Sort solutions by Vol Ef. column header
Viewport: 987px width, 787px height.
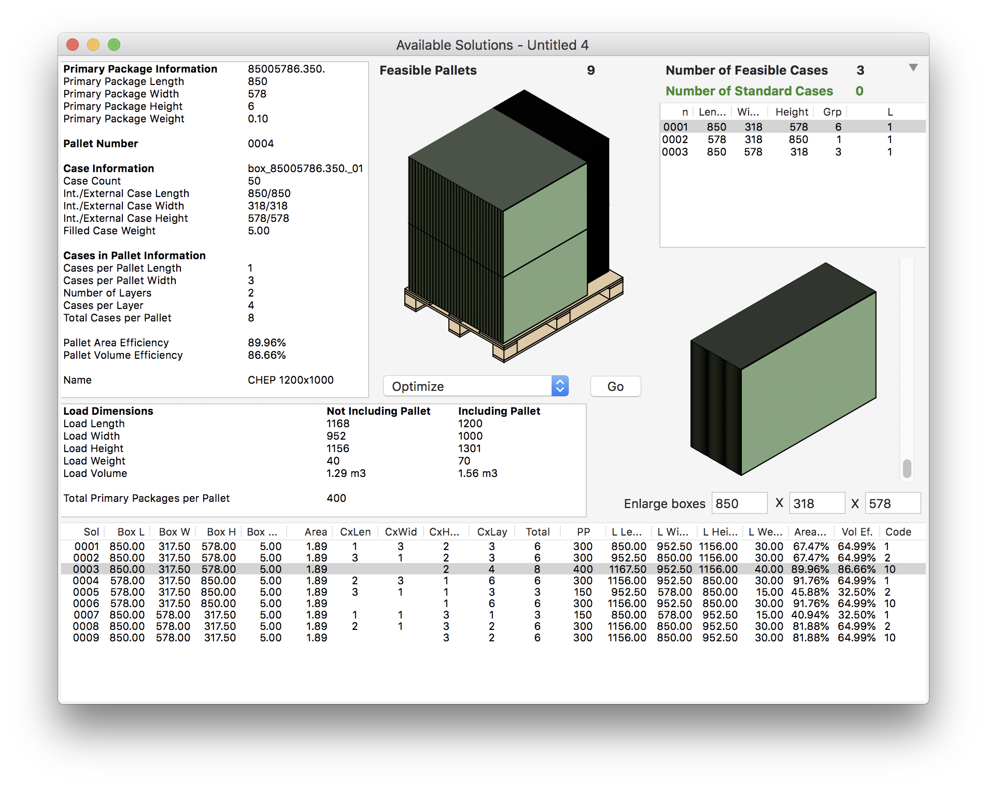[857, 532]
